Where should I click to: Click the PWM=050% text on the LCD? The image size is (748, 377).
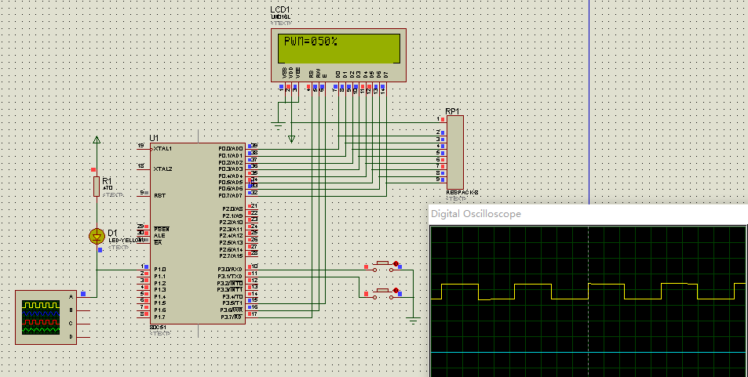coord(311,42)
